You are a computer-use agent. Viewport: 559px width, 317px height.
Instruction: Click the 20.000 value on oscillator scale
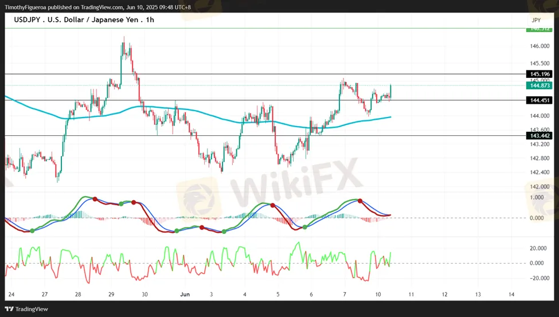point(538,248)
